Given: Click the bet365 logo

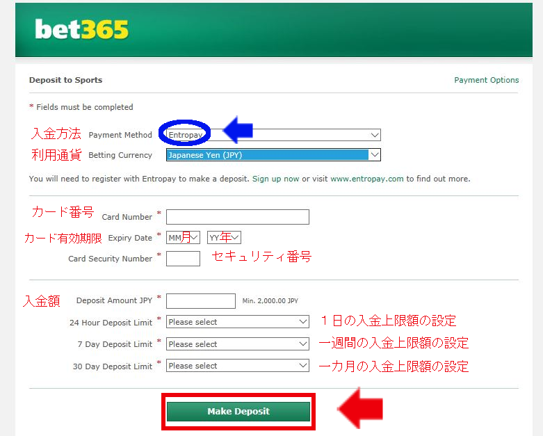Looking at the screenshot, I should (82, 29).
